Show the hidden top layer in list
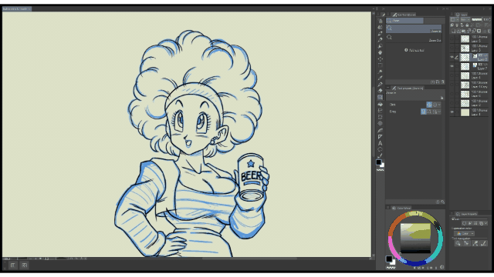 pos(452,38)
